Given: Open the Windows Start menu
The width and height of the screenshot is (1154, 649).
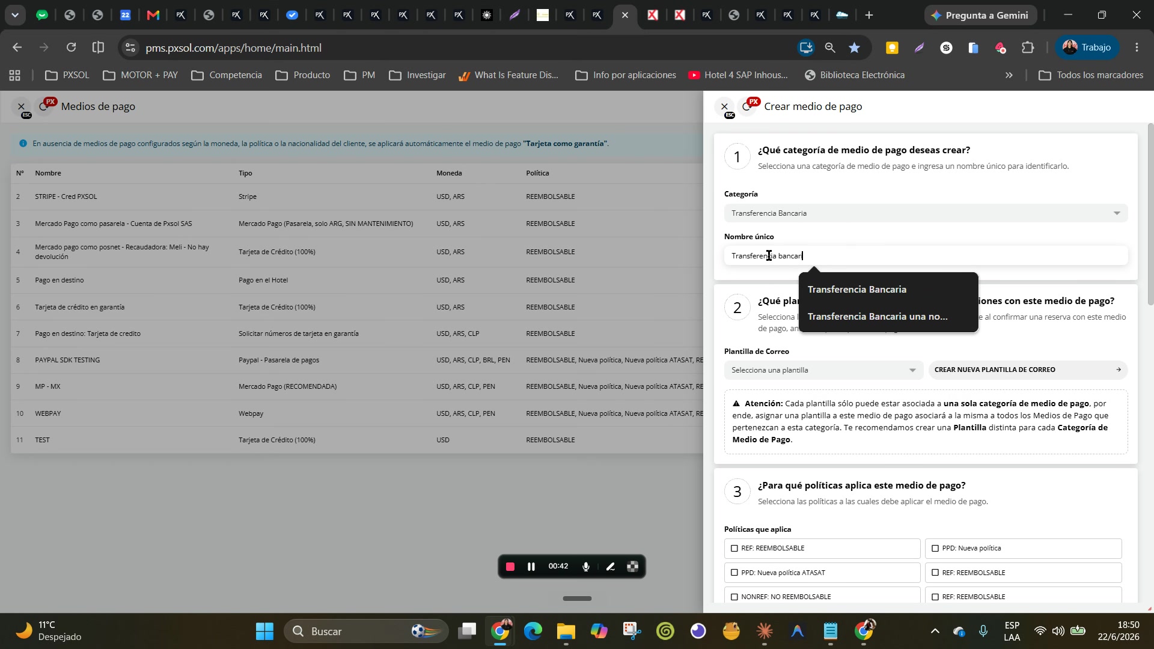Looking at the screenshot, I should 264,632.
